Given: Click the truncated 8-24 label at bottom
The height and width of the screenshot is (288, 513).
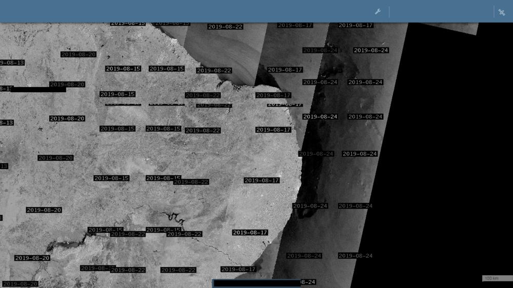Looking at the screenshot, I should [x=308, y=282].
